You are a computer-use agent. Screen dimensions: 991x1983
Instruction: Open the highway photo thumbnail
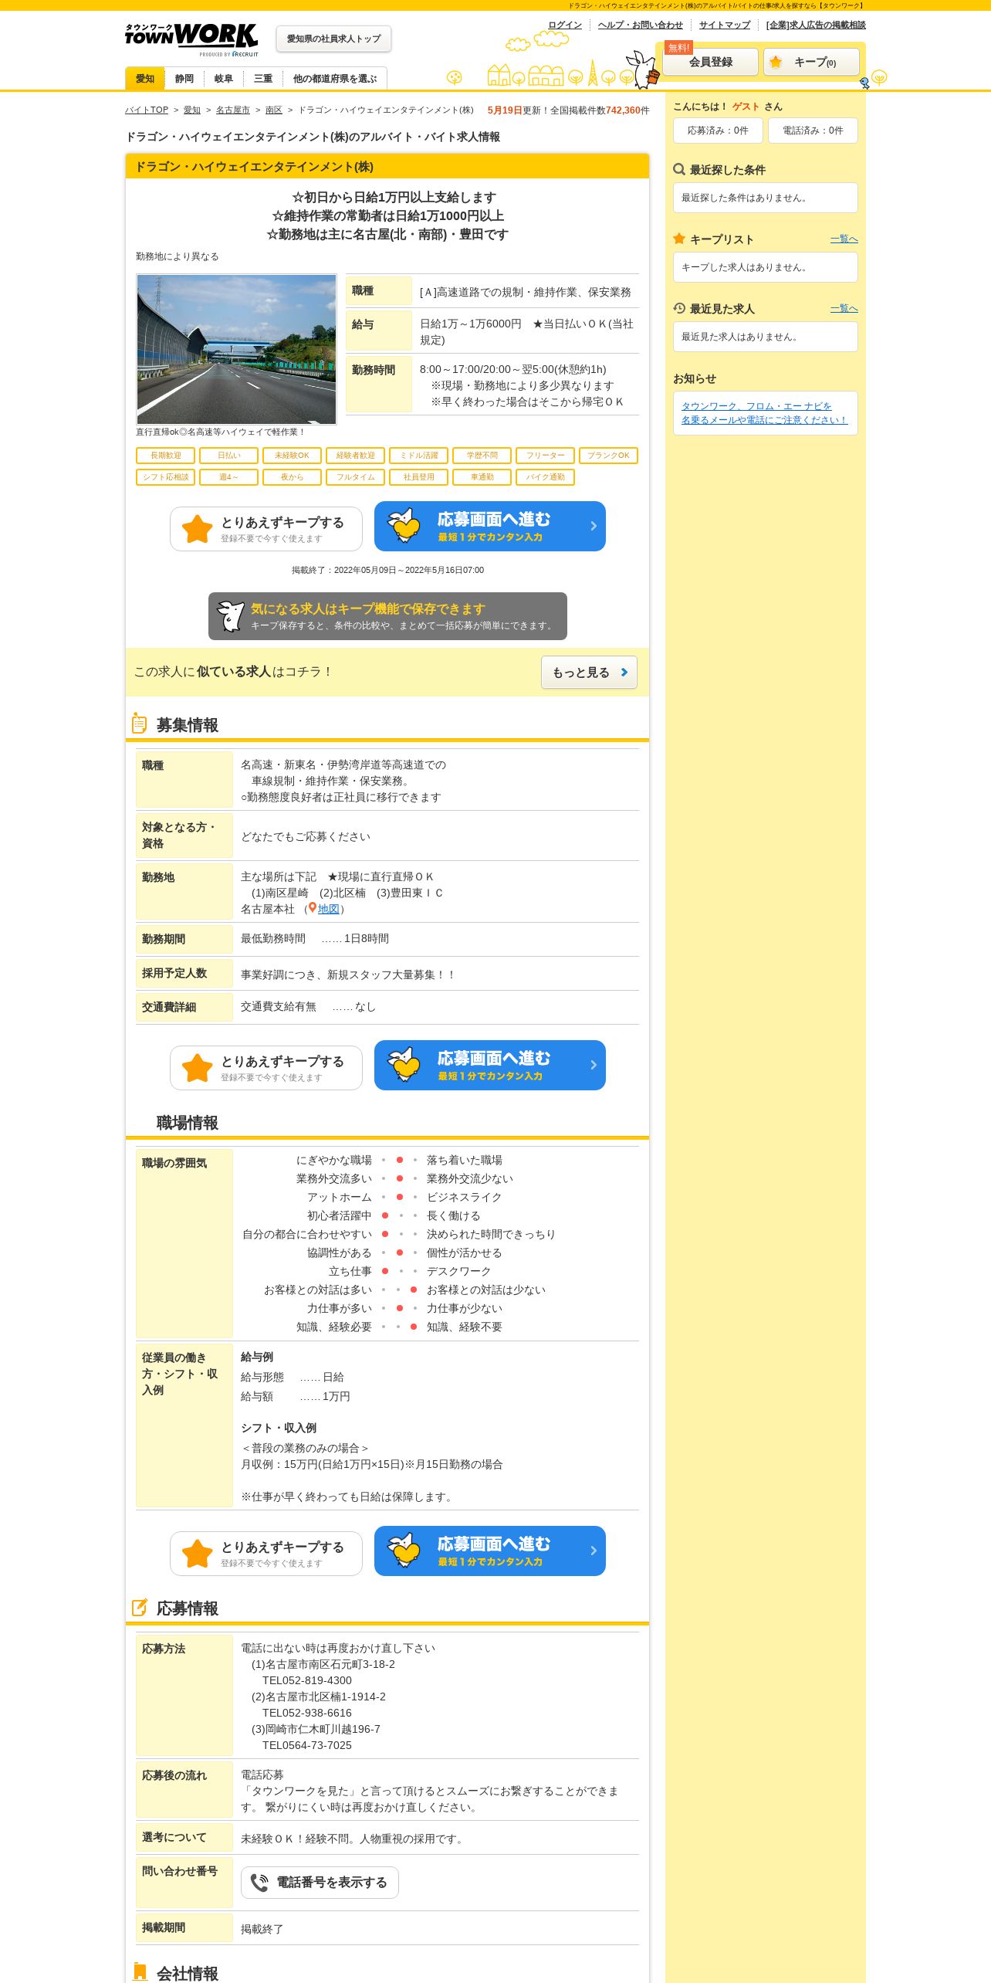pos(236,349)
